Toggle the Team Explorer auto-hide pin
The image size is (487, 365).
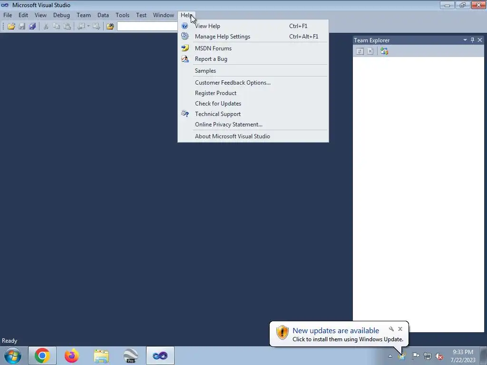tap(472, 40)
